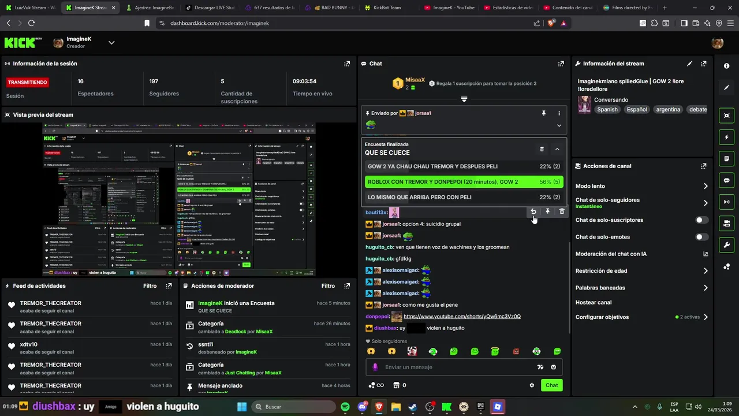Switch to KickBot Team browser tab

[386, 8]
